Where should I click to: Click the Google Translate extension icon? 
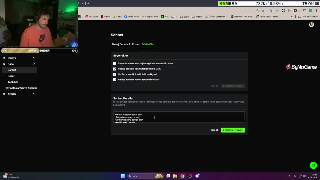[271, 10]
